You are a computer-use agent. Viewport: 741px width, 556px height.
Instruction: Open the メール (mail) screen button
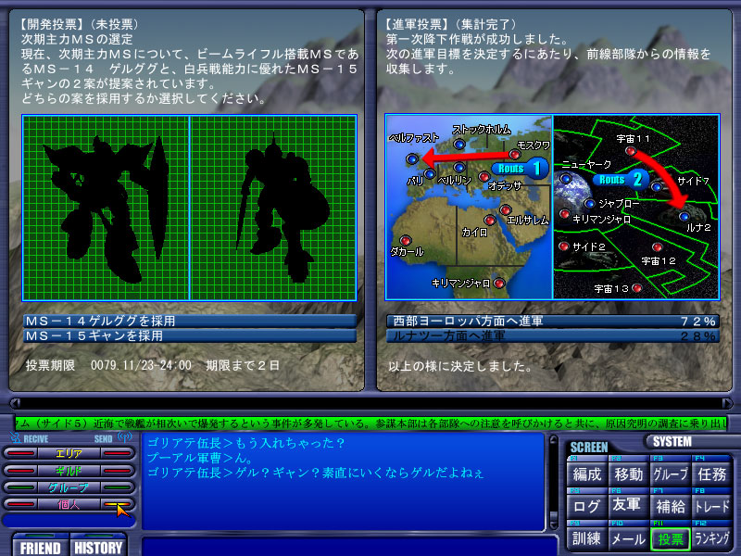coord(628,538)
